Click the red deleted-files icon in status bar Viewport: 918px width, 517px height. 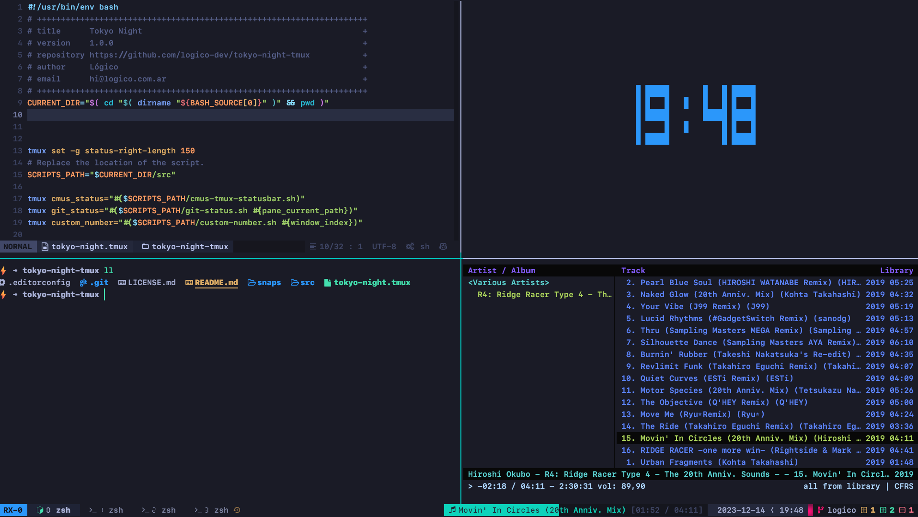(x=902, y=510)
